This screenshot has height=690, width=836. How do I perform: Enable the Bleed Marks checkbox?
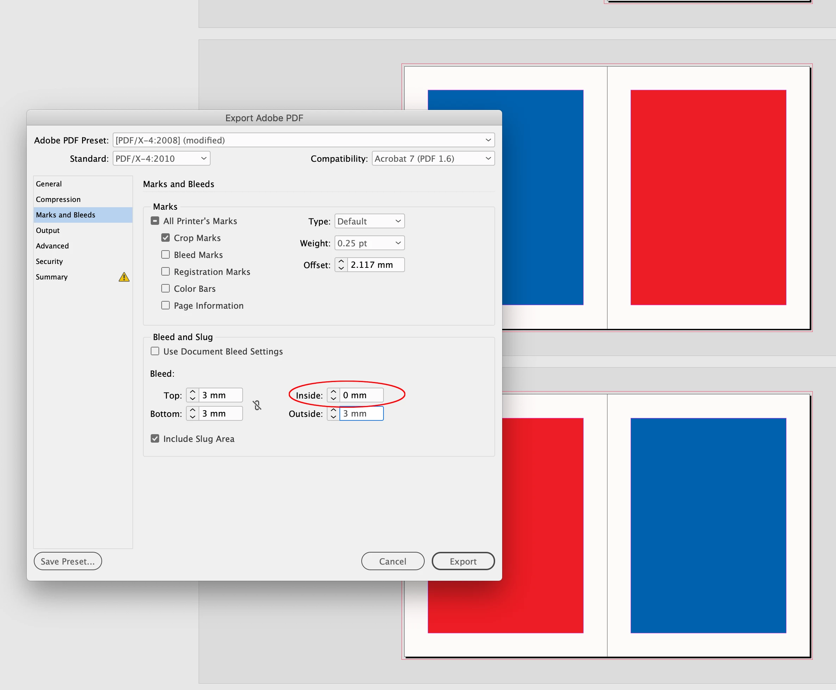point(166,255)
